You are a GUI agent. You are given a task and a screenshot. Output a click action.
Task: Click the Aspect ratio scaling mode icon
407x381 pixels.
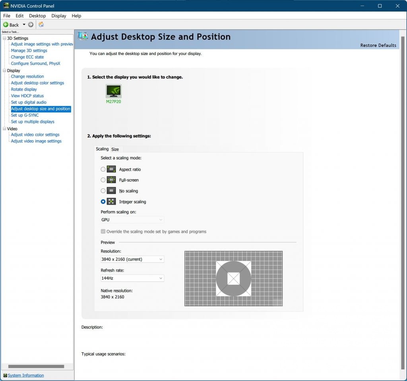pos(111,169)
